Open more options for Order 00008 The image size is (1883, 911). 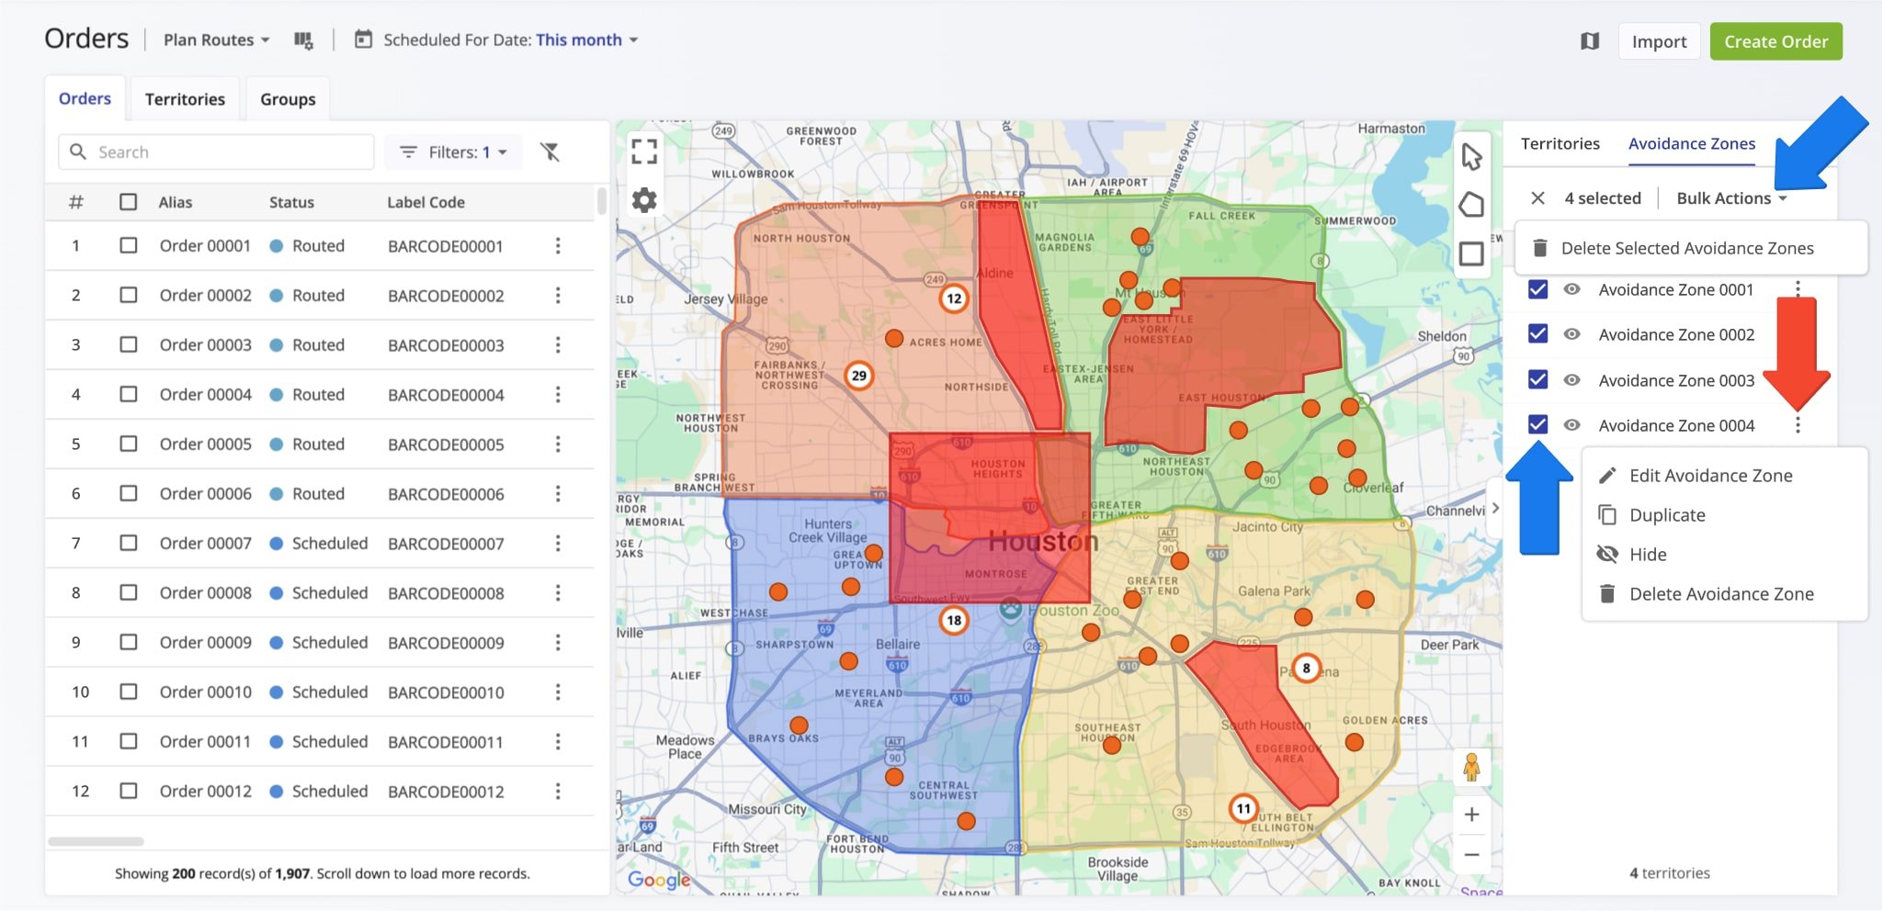(x=558, y=593)
